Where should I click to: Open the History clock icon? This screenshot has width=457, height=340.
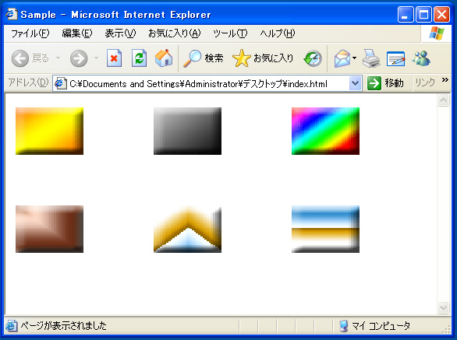pos(313,58)
